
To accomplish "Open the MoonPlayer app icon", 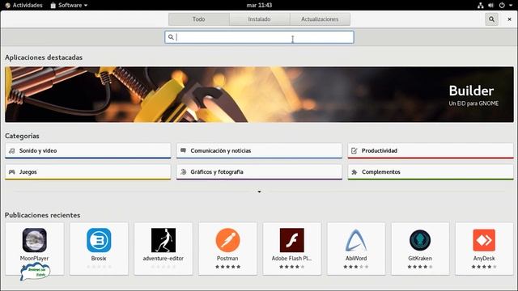I will 34,240.
